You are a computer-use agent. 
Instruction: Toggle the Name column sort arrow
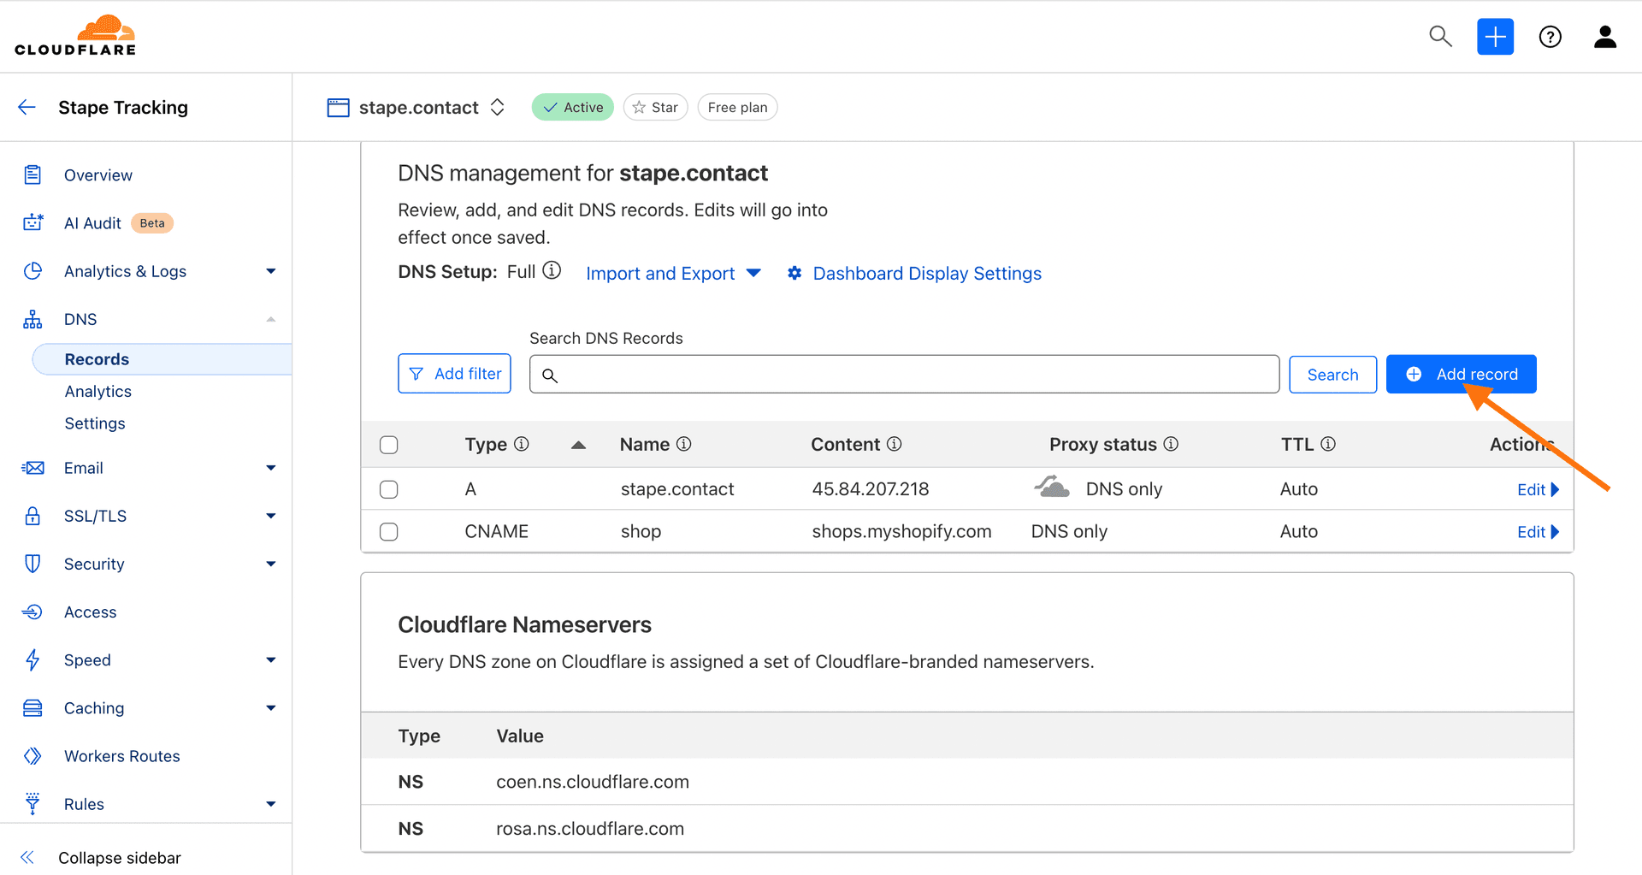[x=579, y=445]
